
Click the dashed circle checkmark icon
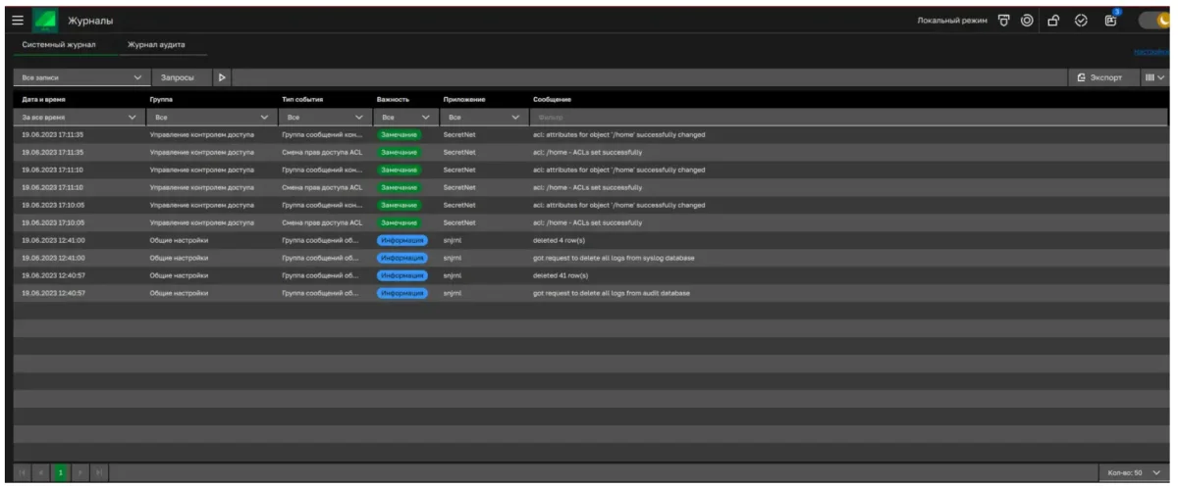tap(1081, 21)
